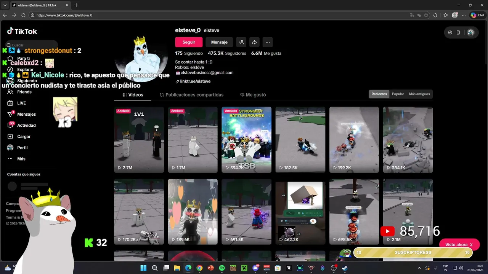This screenshot has height=274, width=488.
Task: Show hidden system tray icons chevron
Action: 419,268
